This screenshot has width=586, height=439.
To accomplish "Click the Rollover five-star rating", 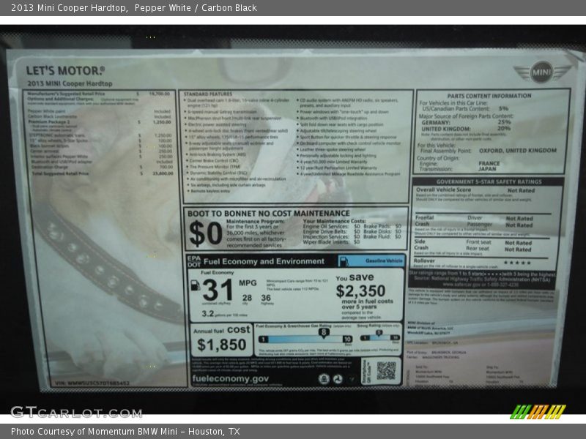I will click(517, 263).
